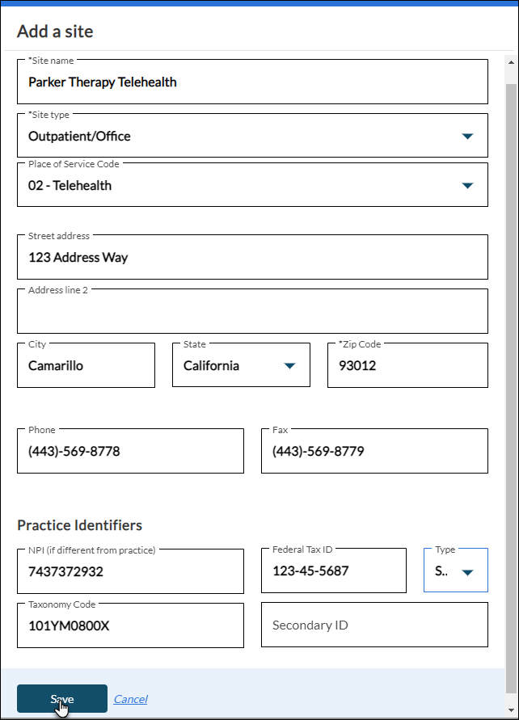Edit the City field containing Camarillo
Screen dimensions: 519x720
[86, 366]
